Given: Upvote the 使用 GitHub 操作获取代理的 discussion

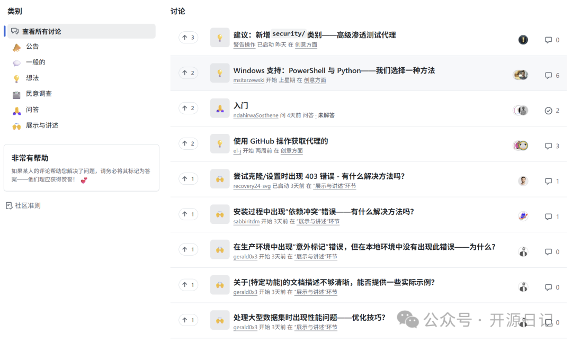Looking at the screenshot, I should coord(189,143).
